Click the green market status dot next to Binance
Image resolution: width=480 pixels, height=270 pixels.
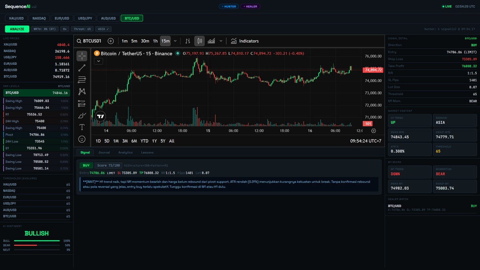(178, 53)
